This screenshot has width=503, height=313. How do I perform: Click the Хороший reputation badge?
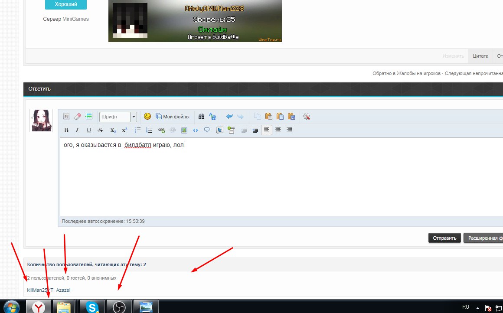(66, 4)
